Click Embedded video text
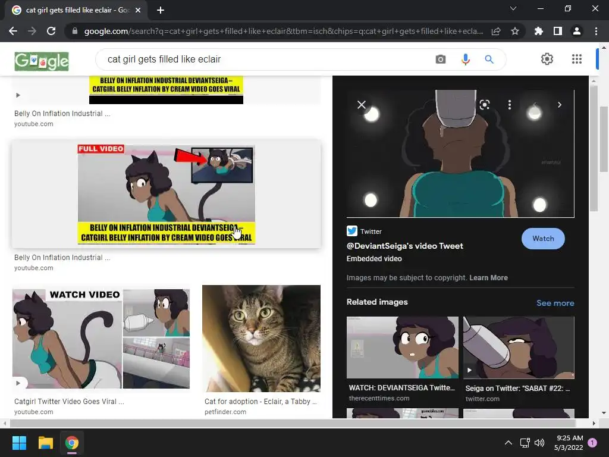The width and height of the screenshot is (609, 457). (374, 259)
